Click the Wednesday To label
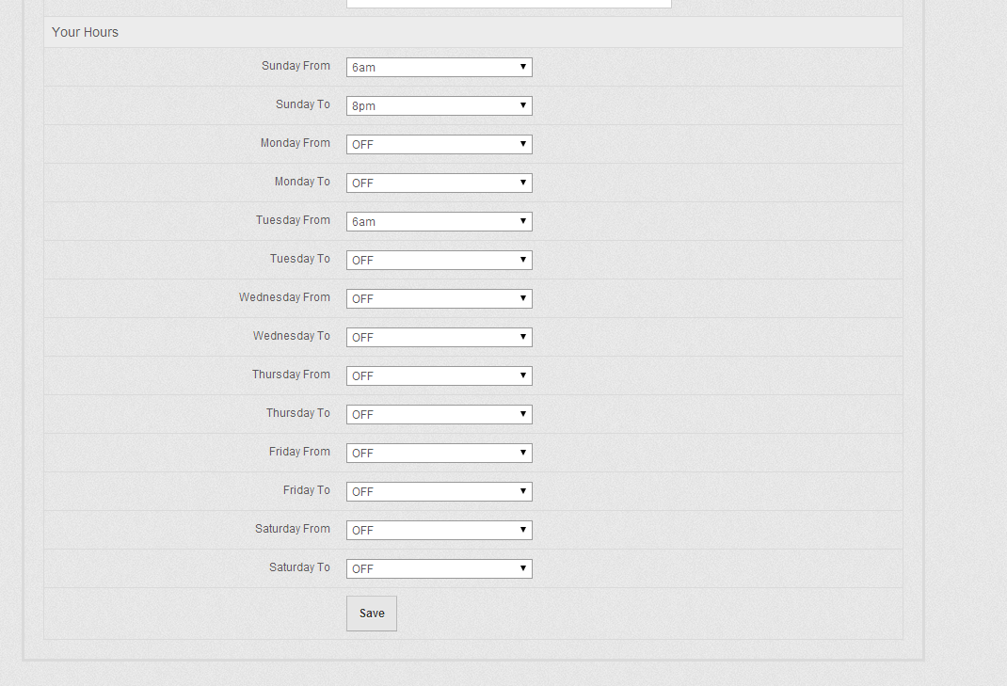 coord(291,336)
